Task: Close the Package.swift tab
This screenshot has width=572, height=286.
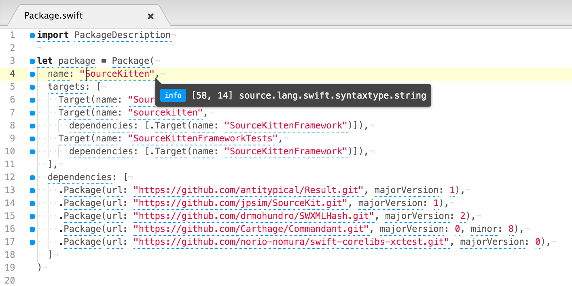Action: click(x=150, y=16)
